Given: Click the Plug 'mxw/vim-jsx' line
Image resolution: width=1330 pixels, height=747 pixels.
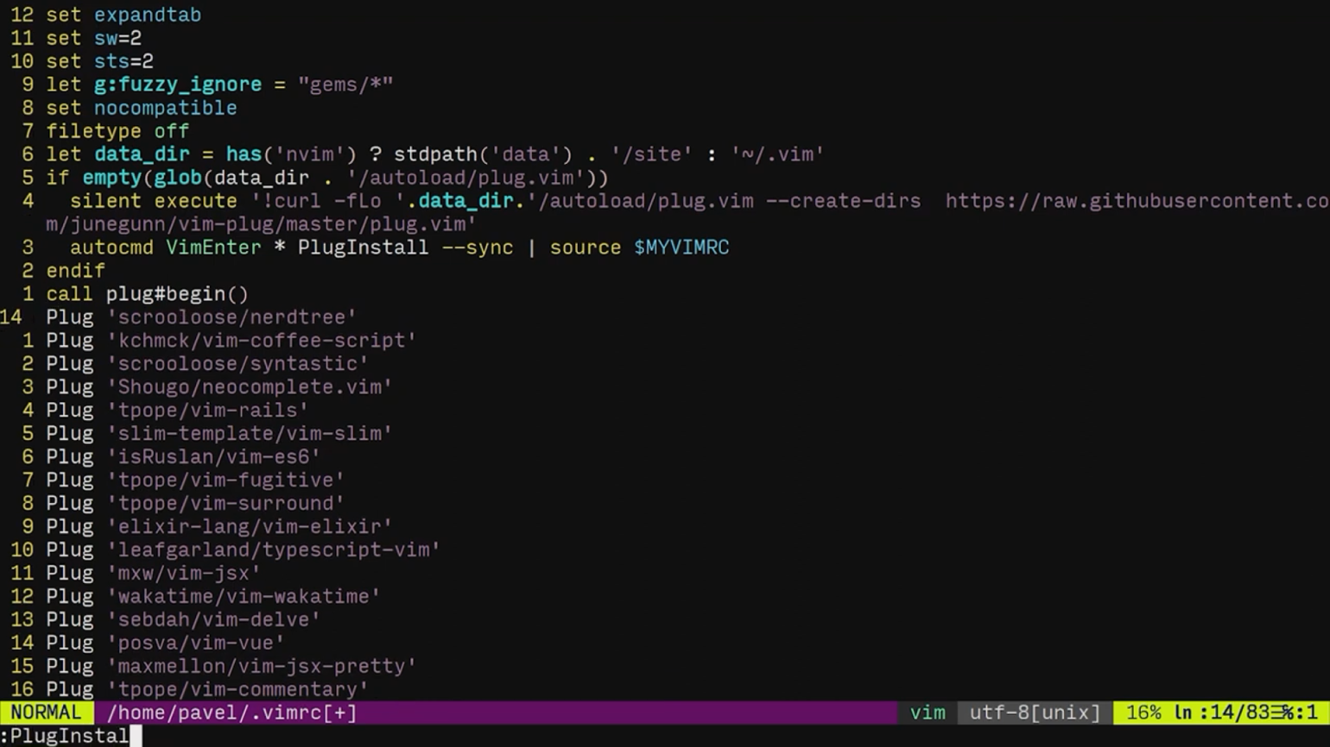Looking at the screenshot, I should click(153, 574).
